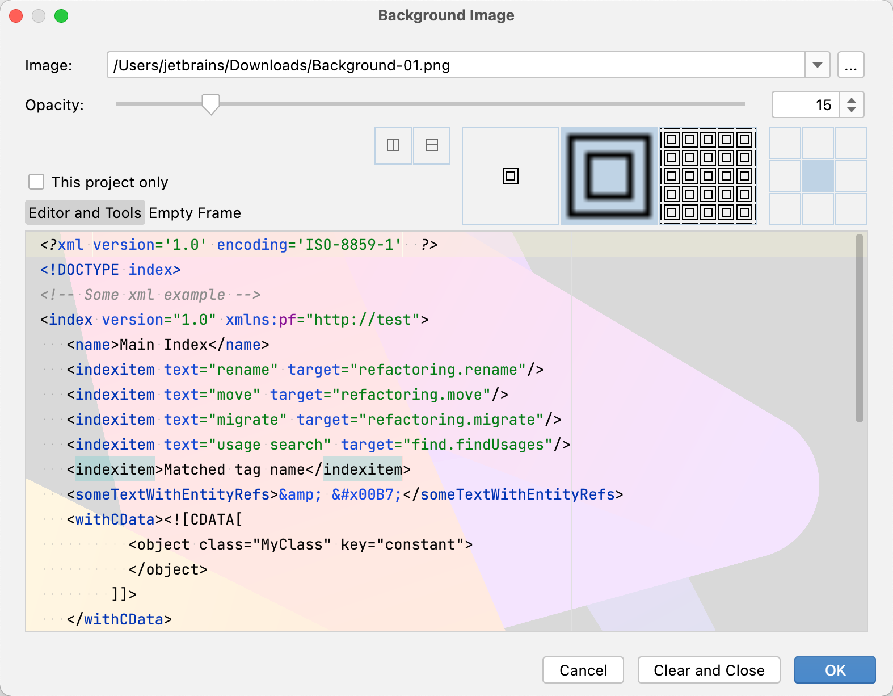893x696 pixels.
Task: Open the image path history dropdown
Action: coord(817,65)
